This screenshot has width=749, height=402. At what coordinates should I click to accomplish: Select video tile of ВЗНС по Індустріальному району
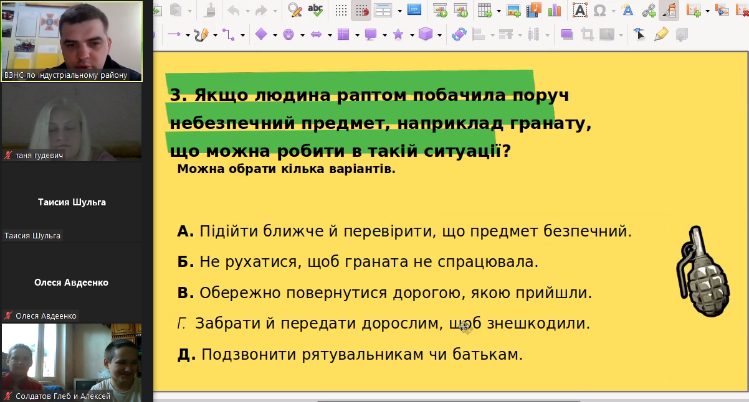[x=72, y=41]
